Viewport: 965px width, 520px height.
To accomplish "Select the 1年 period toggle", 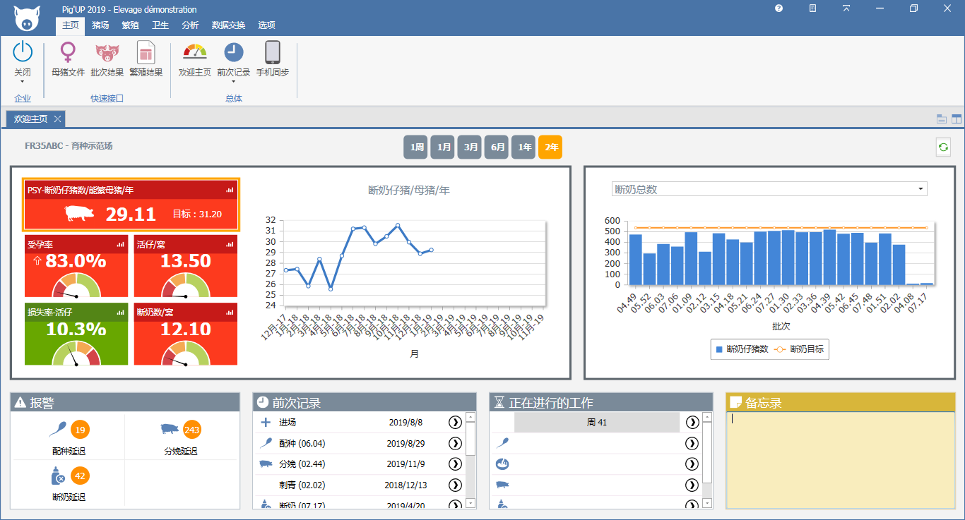I will 523,147.
